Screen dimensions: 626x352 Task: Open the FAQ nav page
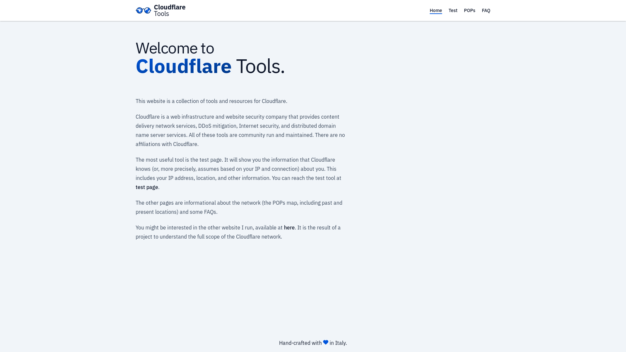pos(486,10)
